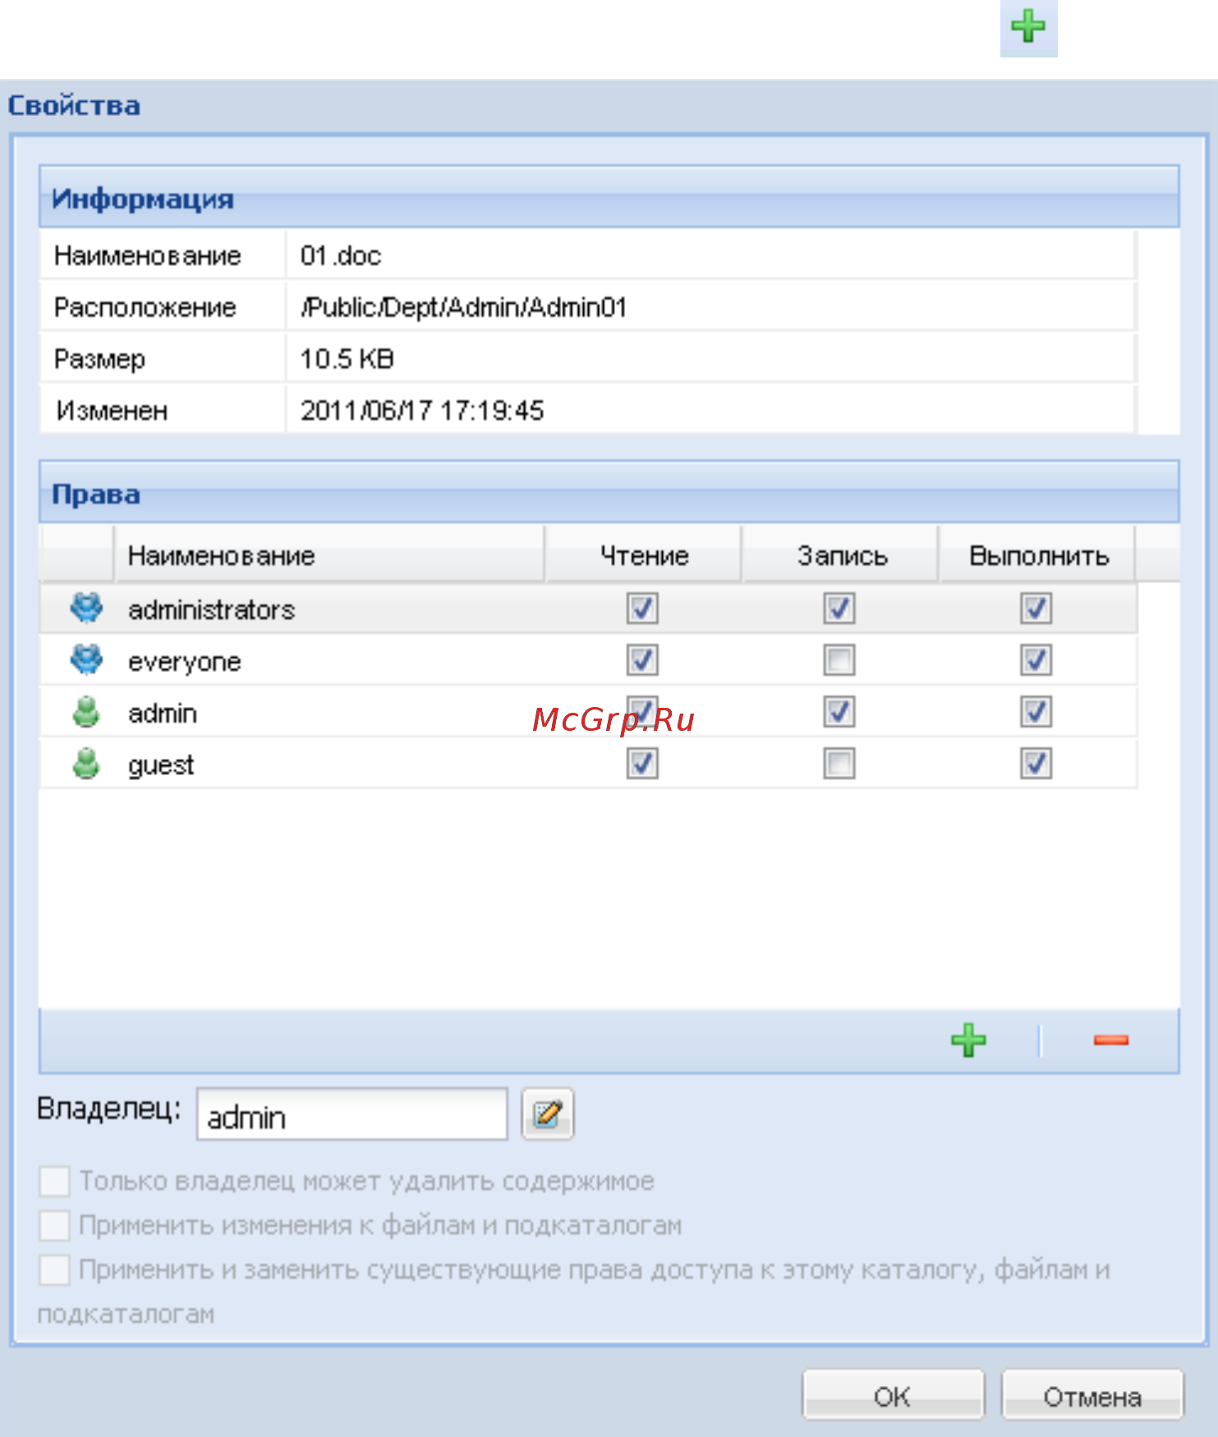The image size is (1218, 1437).
Task: Toggle Чтение for administrators
Action: pos(642,608)
